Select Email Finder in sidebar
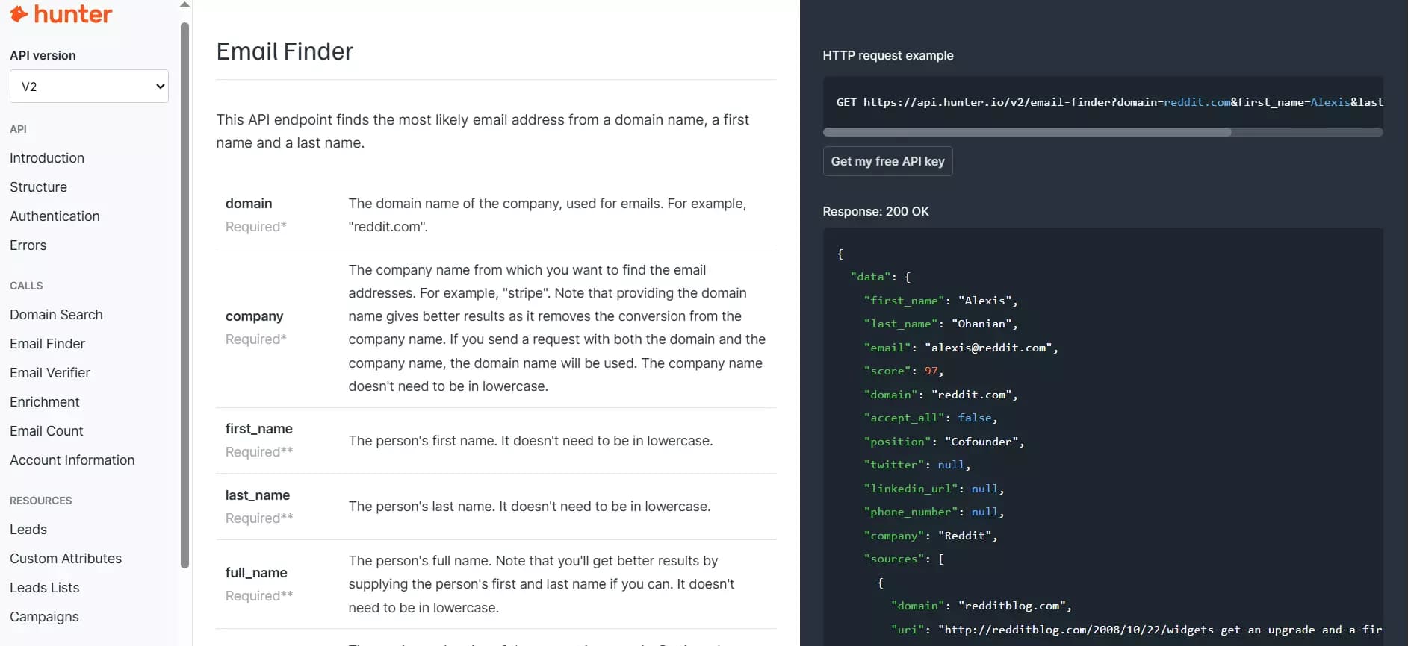Screen dimensions: 1408x646 pos(47,344)
